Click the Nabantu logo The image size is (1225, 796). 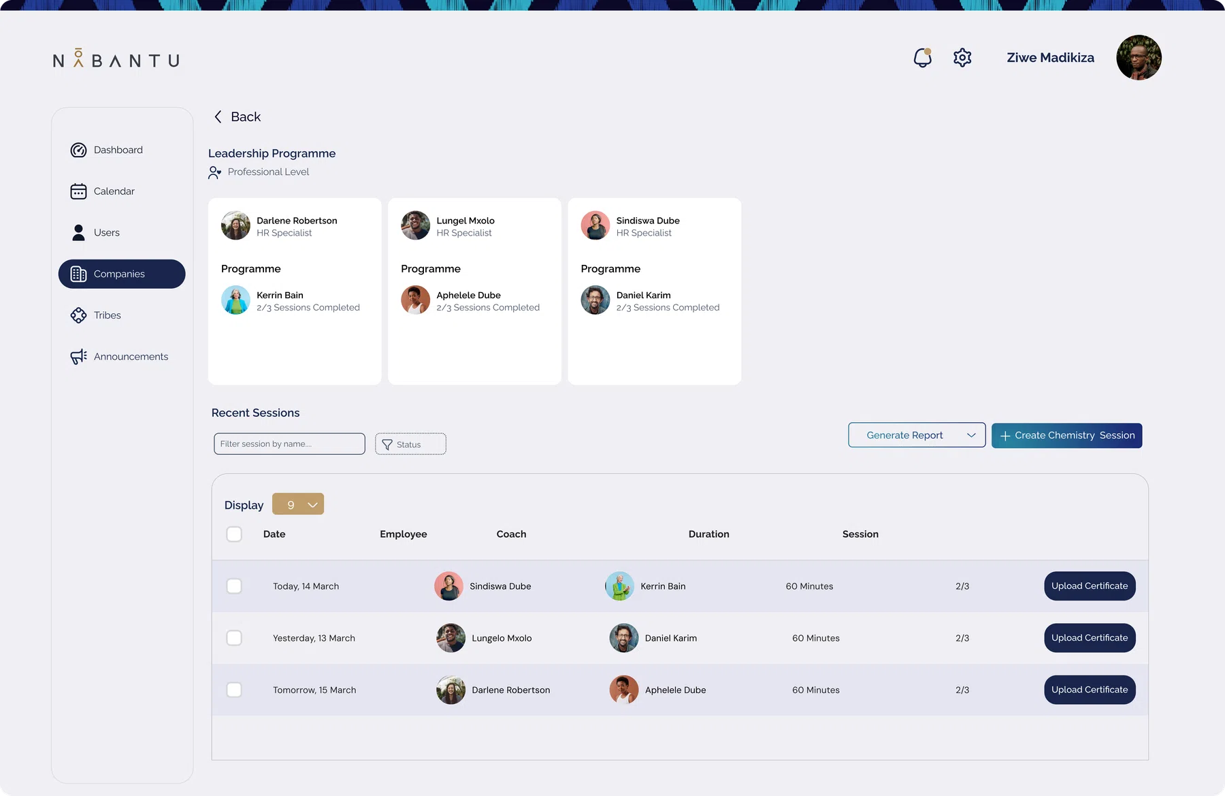116,59
